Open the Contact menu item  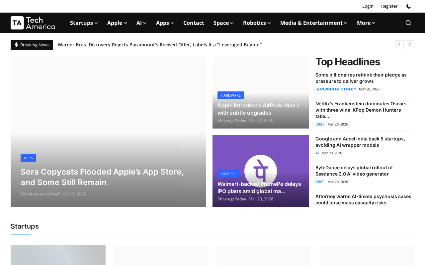point(194,23)
